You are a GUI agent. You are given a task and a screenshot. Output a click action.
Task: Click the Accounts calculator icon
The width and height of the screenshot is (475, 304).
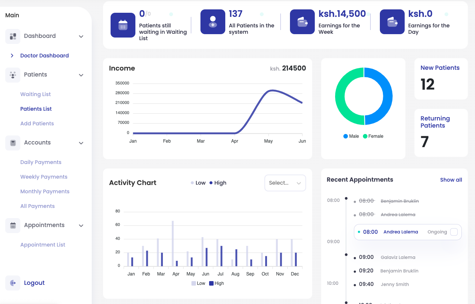coord(13,143)
